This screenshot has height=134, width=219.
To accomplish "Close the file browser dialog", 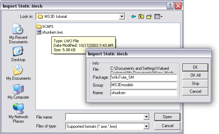I will click(x=178, y=6).
